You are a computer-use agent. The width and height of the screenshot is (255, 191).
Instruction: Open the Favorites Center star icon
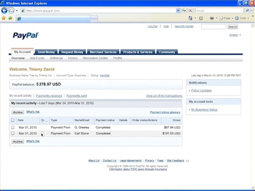pyautogui.click(x=3, y=18)
